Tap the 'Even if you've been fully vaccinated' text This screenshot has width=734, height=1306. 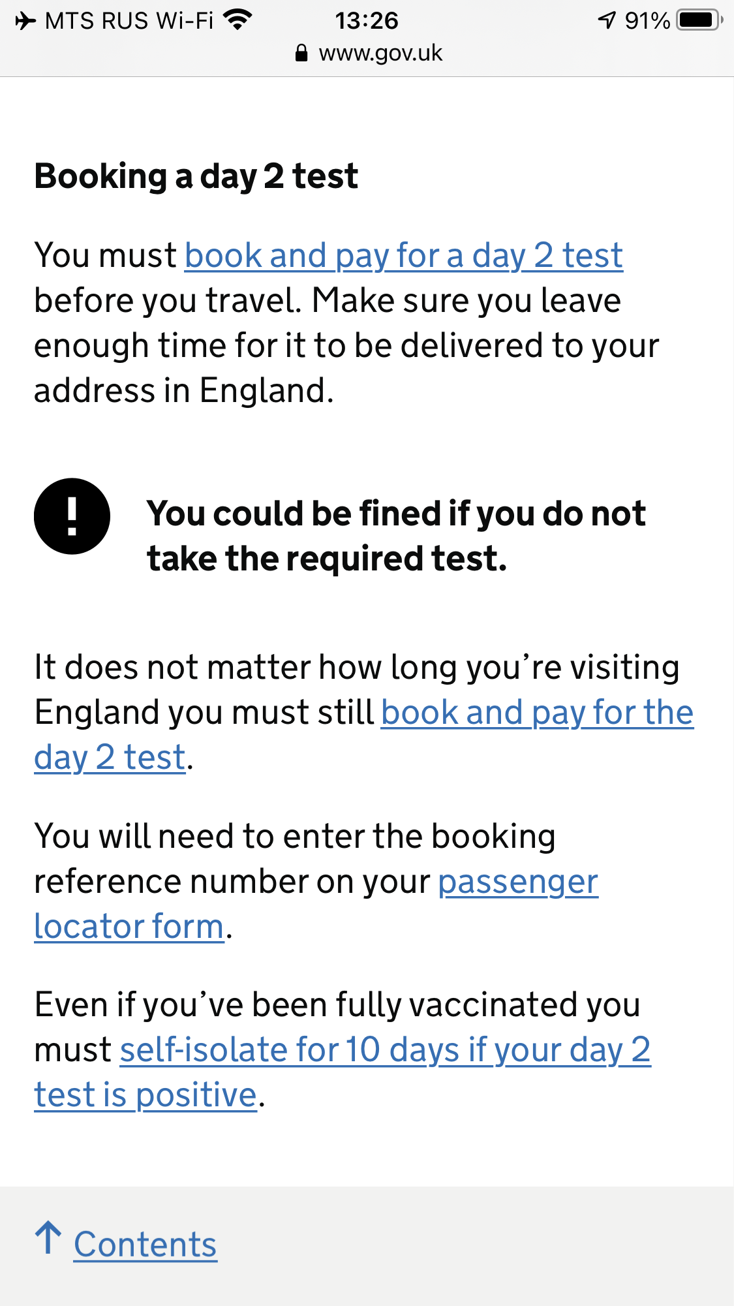[337, 1005]
